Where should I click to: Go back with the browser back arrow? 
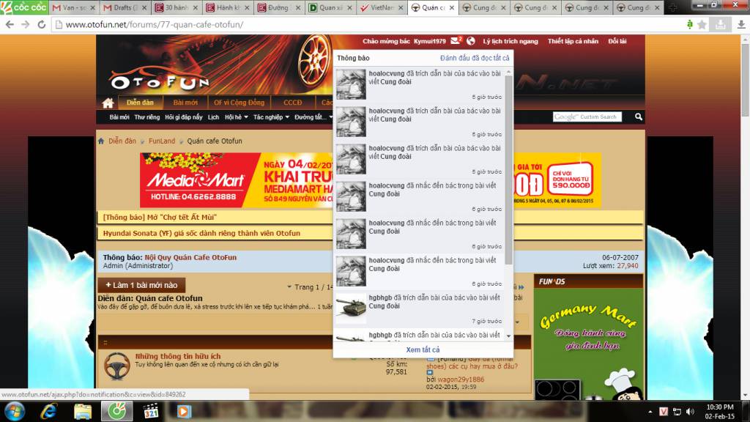10,24
